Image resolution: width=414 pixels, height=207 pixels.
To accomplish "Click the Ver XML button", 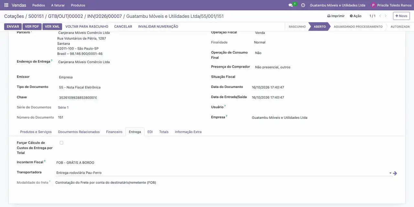I will click(52, 27).
